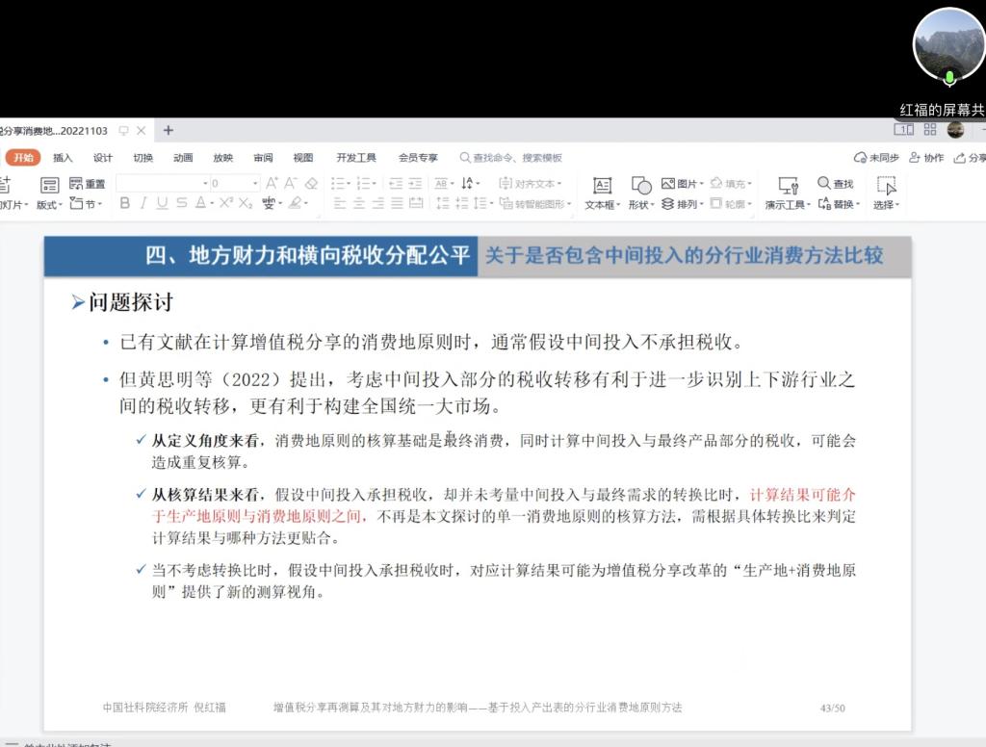Switch to the 插入 ribbon tab
986x747 pixels.
click(x=62, y=157)
